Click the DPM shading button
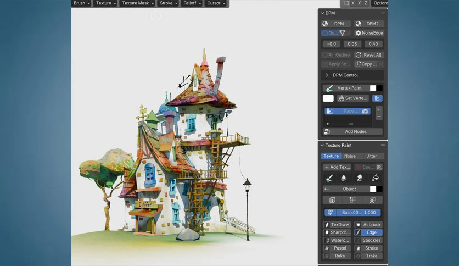 pyautogui.click(x=336, y=24)
